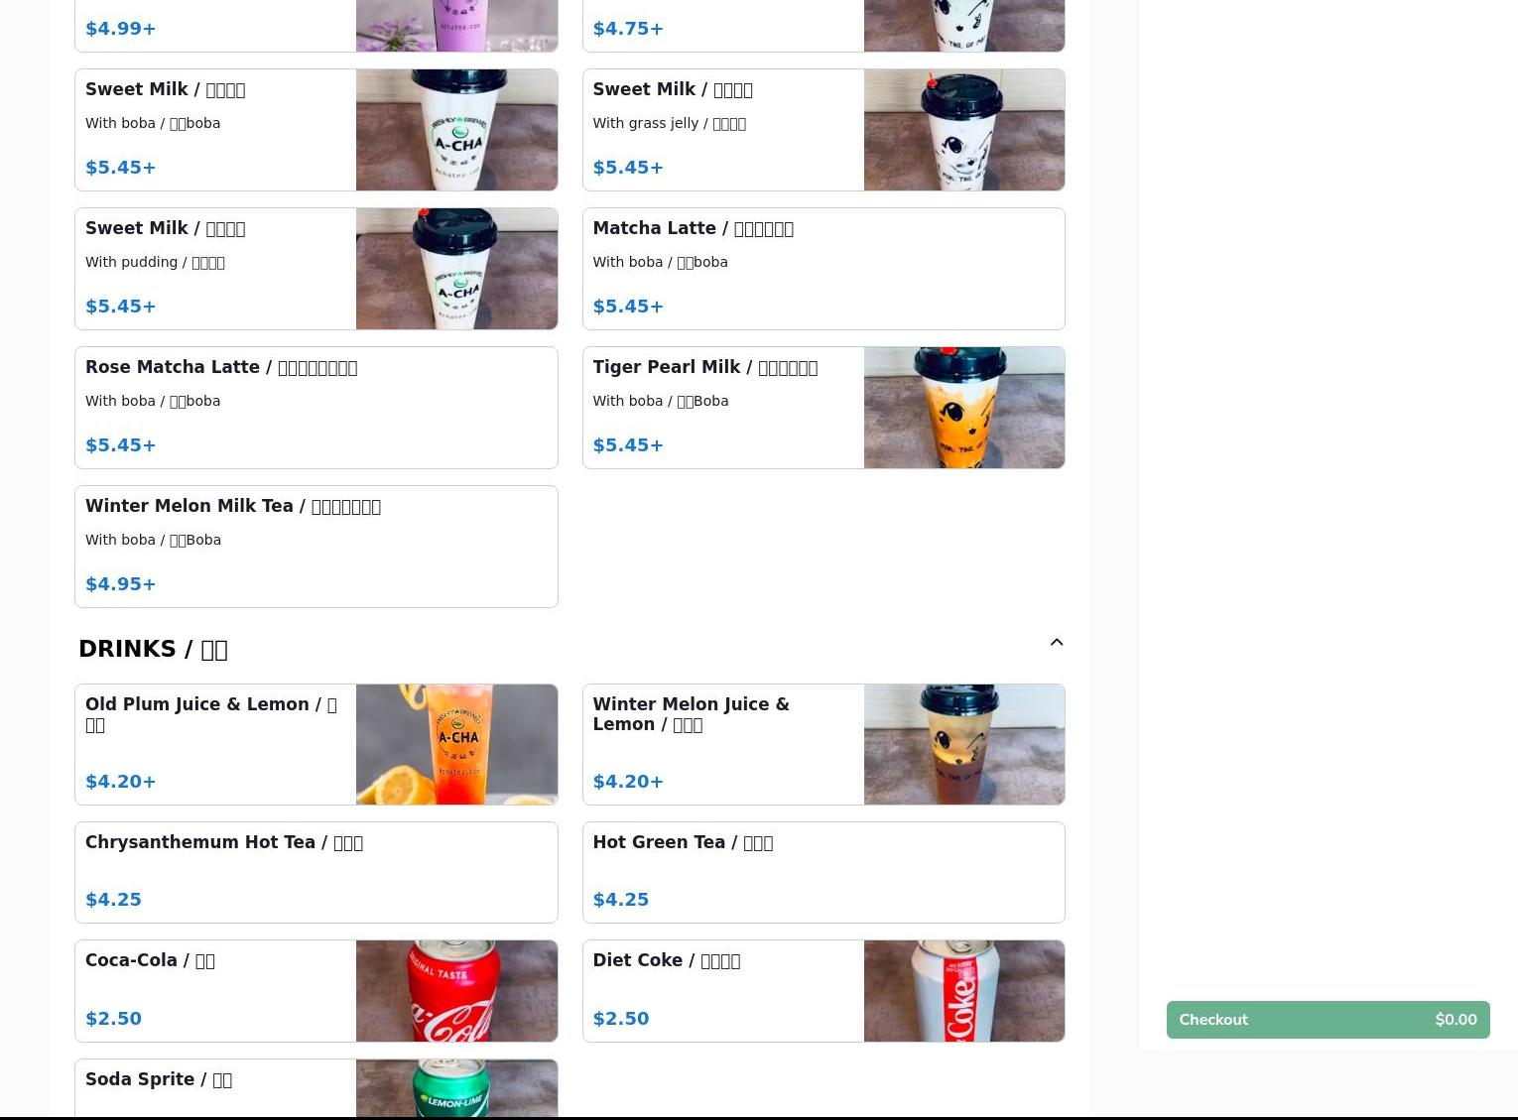The height and width of the screenshot is (1120, 1518).
Task: Select Coca-Cola can thumbnail
Action: click(456, 991)
